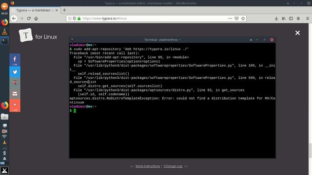Click the eject removable media tray icon
Image resolution: width=312 pixels, height=175 pixels.
[x=4, y=158]
